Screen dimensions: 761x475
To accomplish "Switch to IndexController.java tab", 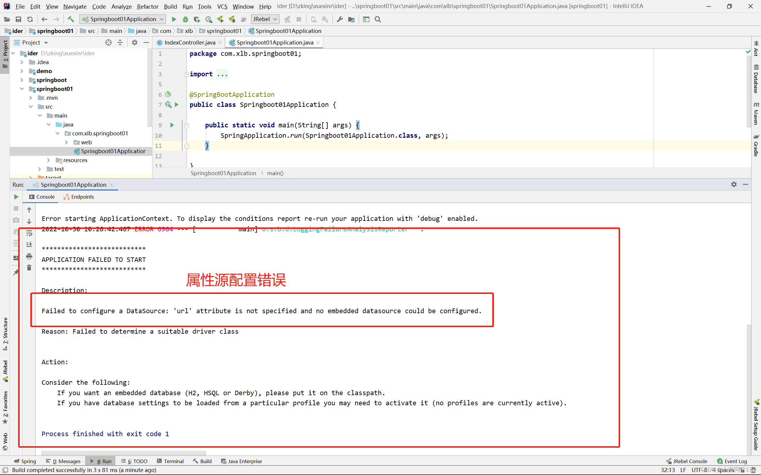I will coord(190,42).
